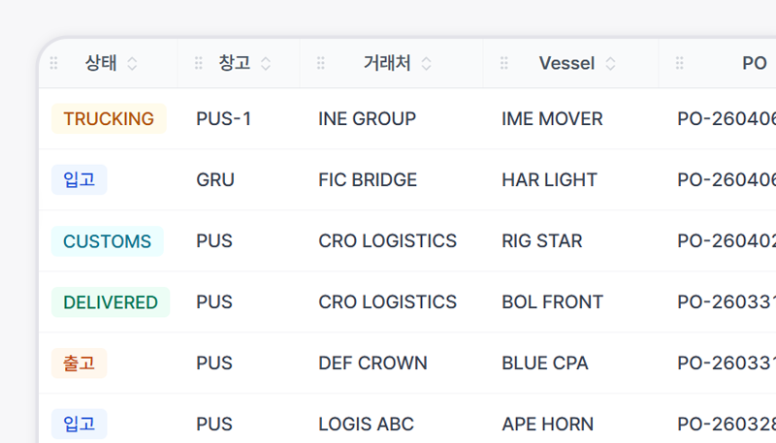This screenshot has width=776, height=443.
Task: Sort by the Vessel column arrows
Action: pyautogui.click(x=610, y=63)
